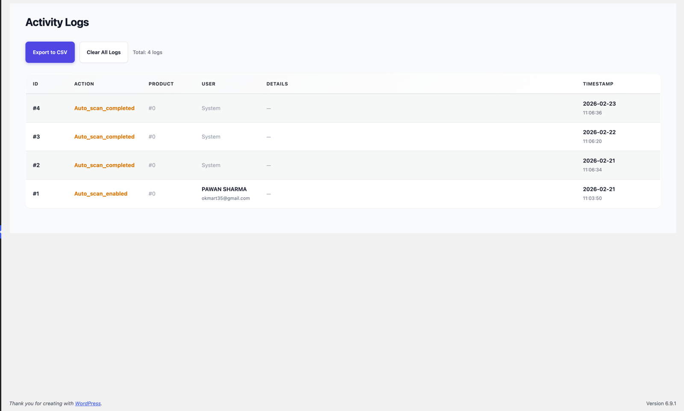The width and height of the screenshot is (684, 411).
Task: Select log entry ID #3
Action: pyautogui.click(x=36, y=137)
